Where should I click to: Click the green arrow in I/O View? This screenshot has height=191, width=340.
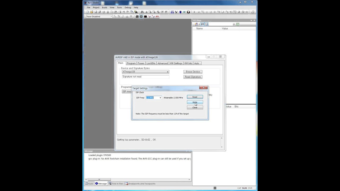(238, 24)
